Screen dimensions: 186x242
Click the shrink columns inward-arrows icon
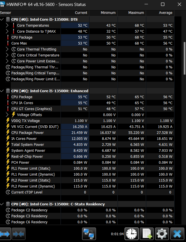(18, 234)
